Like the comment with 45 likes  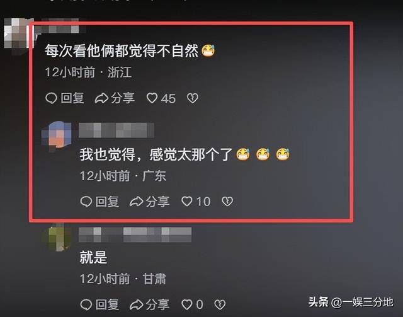tap(161, 98)
